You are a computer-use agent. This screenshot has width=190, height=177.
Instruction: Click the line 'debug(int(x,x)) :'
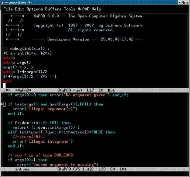tap(30, 49)
